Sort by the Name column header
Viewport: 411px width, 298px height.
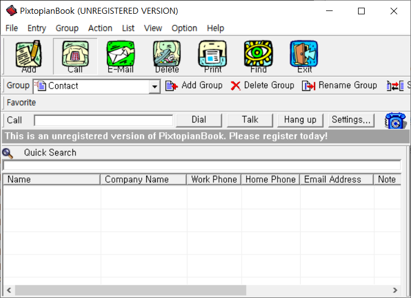(x=52, y=180)
